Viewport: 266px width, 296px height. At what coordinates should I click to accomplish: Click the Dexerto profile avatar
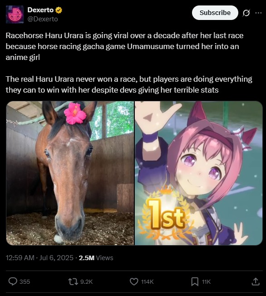pos(15,15)
